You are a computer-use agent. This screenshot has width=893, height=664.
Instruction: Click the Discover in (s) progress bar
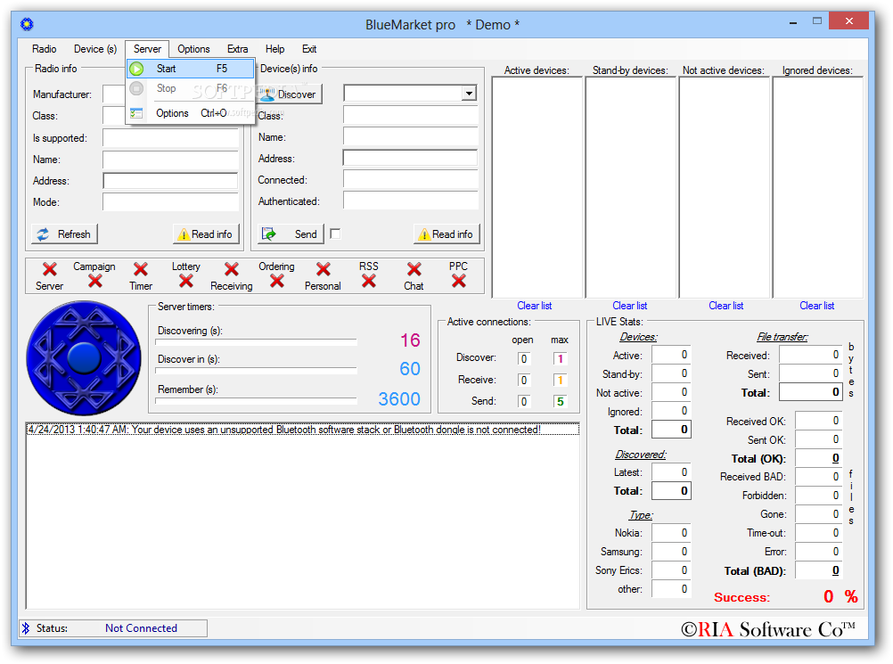pos(257,371)
